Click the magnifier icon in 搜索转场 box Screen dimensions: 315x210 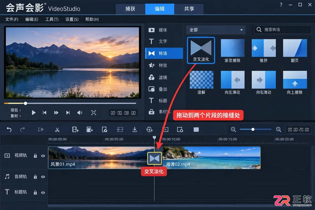point(259,30)
